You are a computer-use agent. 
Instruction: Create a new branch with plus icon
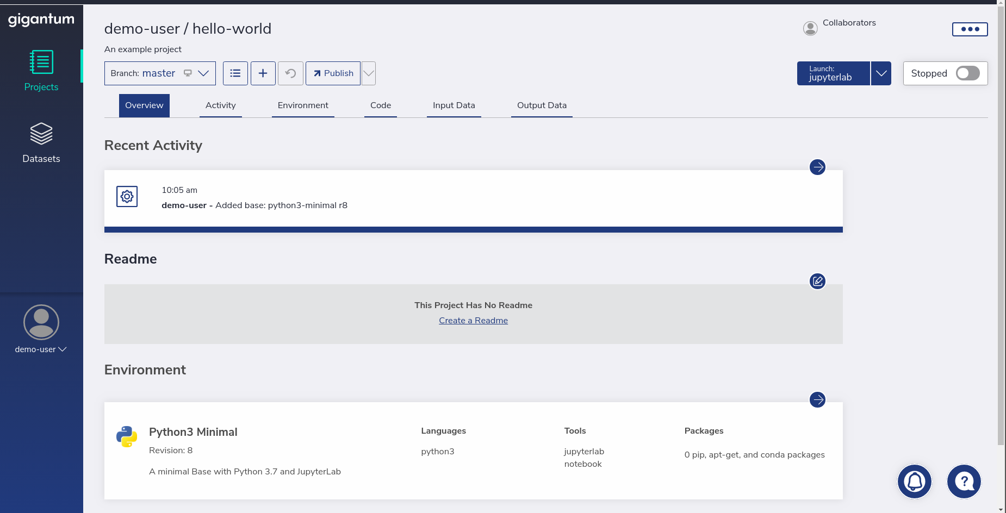coord(263,73)
